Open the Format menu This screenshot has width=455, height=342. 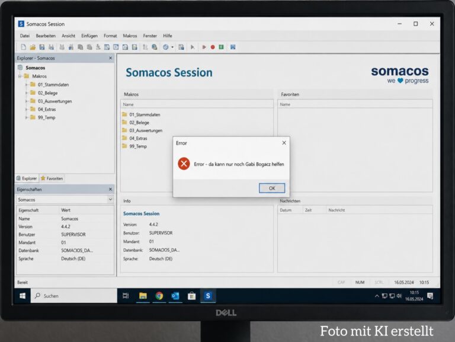click(x=110, y=36)
